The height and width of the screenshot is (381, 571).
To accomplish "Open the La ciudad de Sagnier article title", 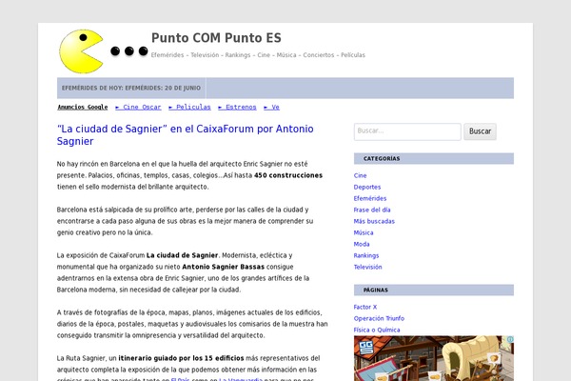I will click(185, 135).
